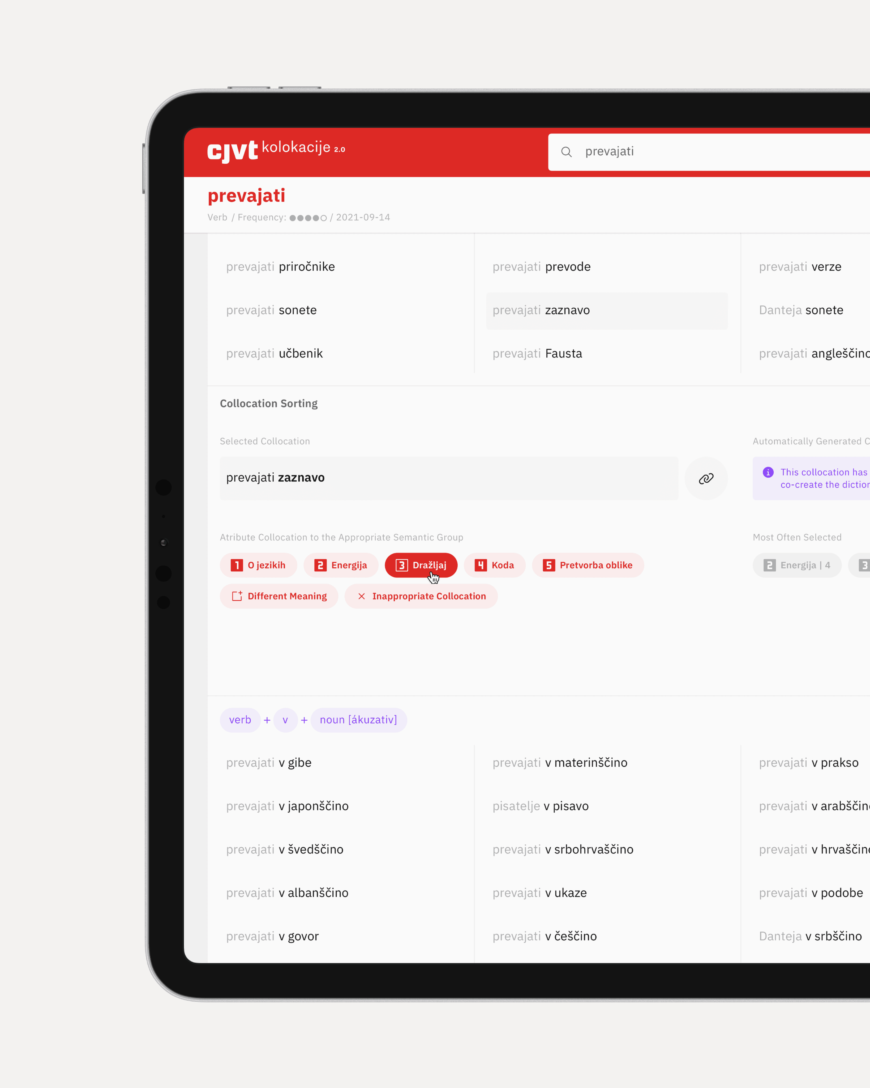Copy link with the chain icon button
Viewport: 870px width, 1088px height.
(x=706, y=478)
